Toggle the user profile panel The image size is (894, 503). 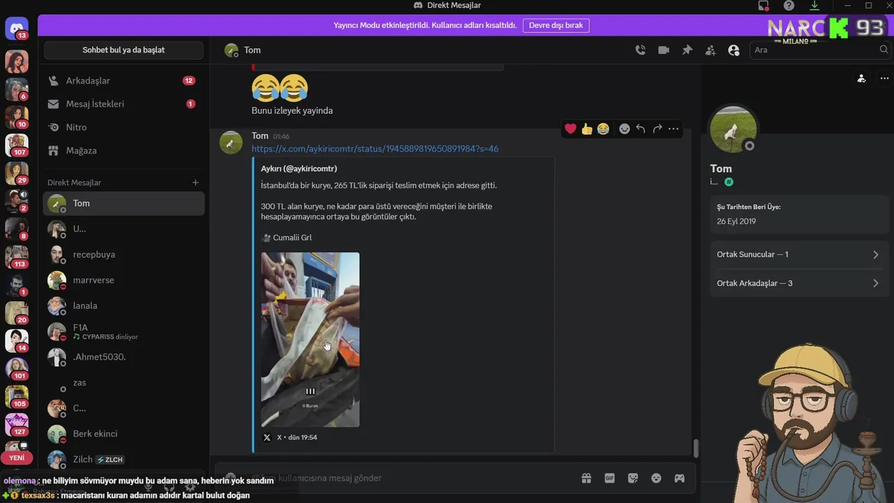pos(733,50)
